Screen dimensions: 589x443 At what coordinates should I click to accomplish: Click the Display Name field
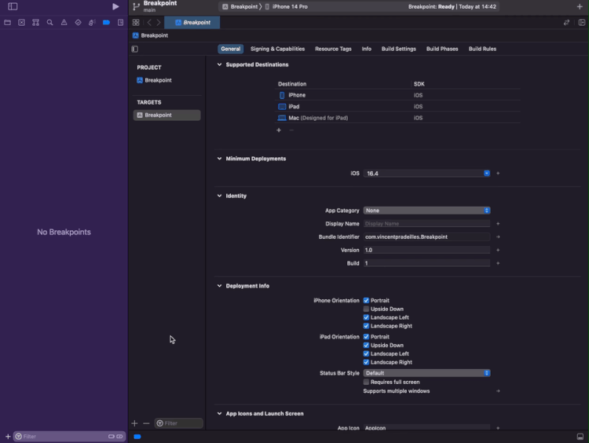click(x=426, y=224)
